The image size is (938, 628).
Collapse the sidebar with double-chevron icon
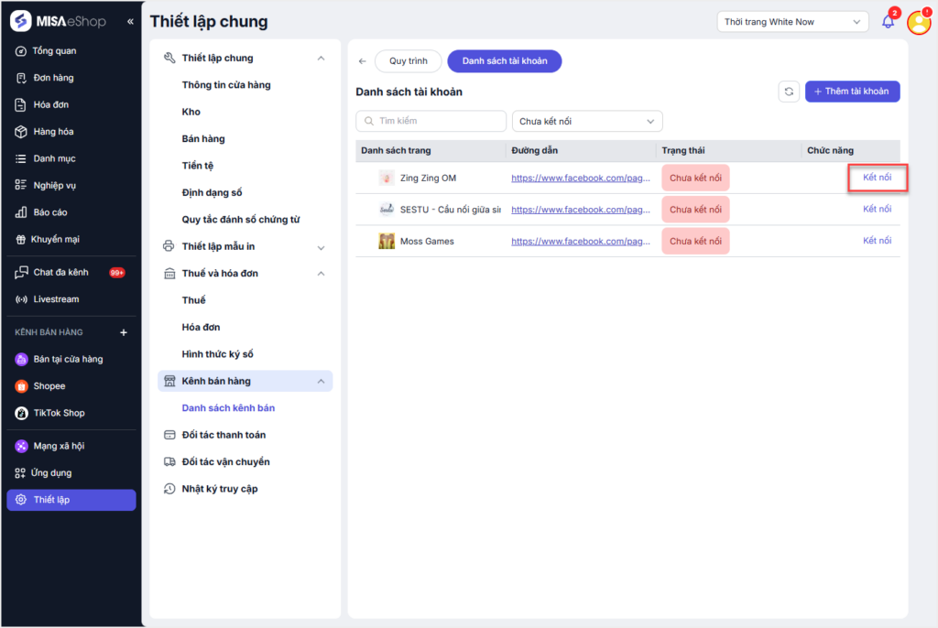point(130,21)
